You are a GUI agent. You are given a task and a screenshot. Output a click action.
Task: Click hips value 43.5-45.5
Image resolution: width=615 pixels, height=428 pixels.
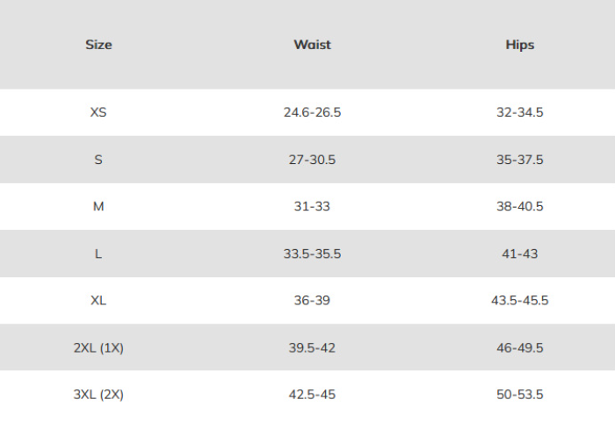click(x=520, y=300)
